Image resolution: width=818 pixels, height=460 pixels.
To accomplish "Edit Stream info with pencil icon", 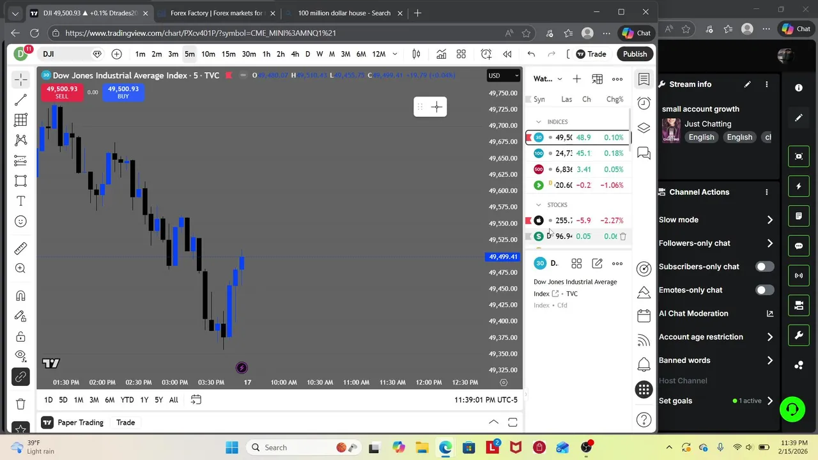I will click(x=747, y=84).
